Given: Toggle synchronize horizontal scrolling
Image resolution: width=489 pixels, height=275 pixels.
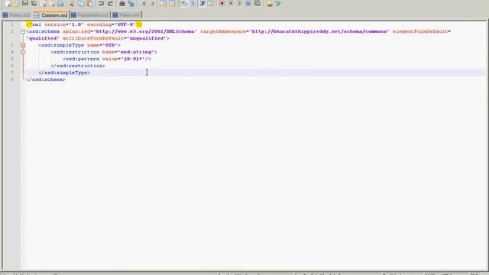Looking at the screenshot, I should click(x=172, y=4).
